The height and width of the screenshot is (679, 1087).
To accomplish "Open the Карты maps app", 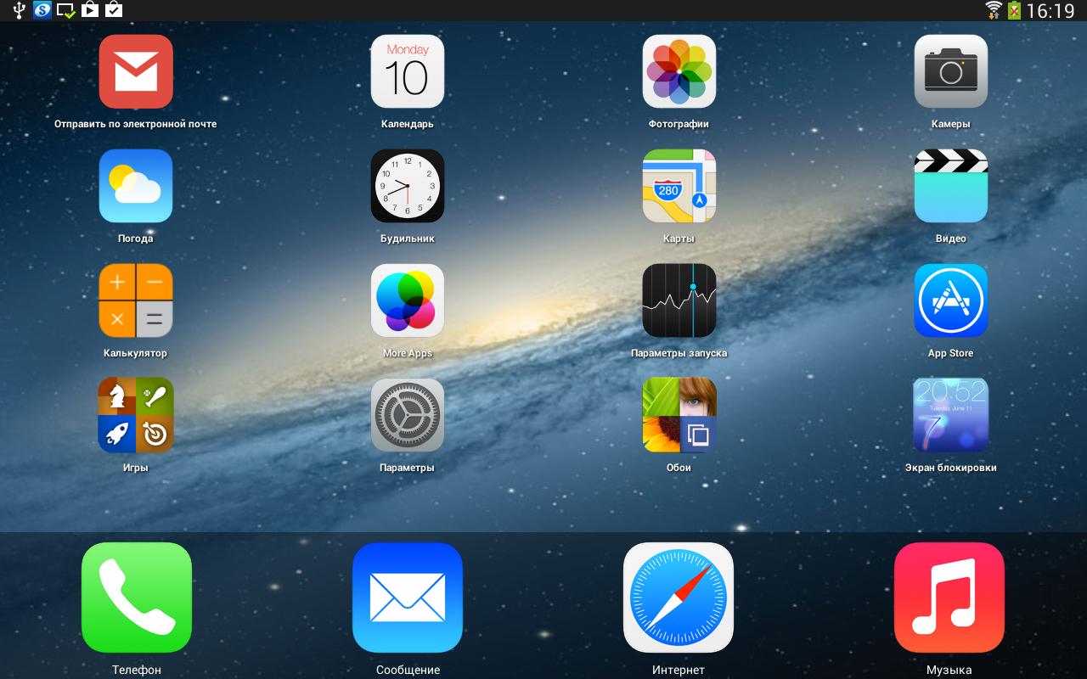I will pyautogui.click(x=679, y=186).
